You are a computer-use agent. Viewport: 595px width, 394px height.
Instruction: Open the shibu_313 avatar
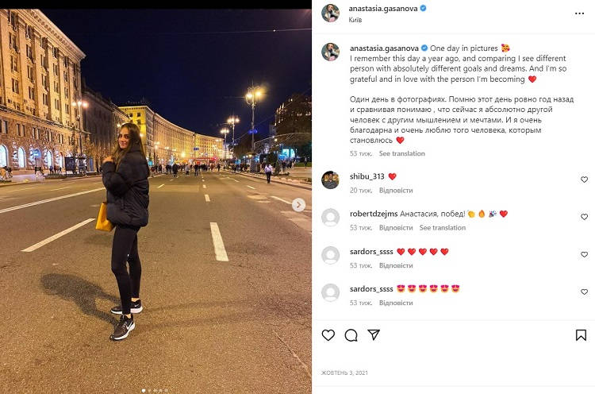[x=331, y=180]
